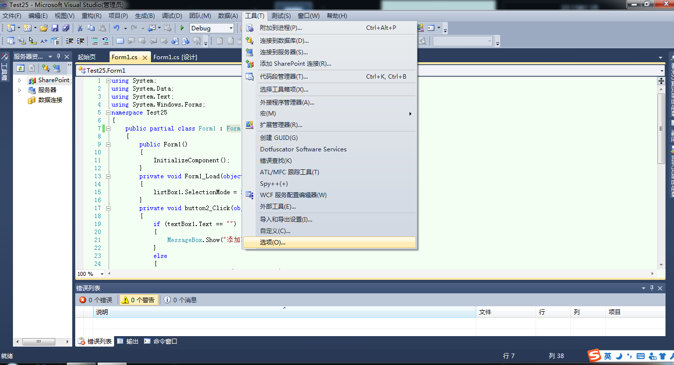This screenshot has height=365, width=674.
Task: Expand the 宏(M) submenu
Action: pos(329,114)
